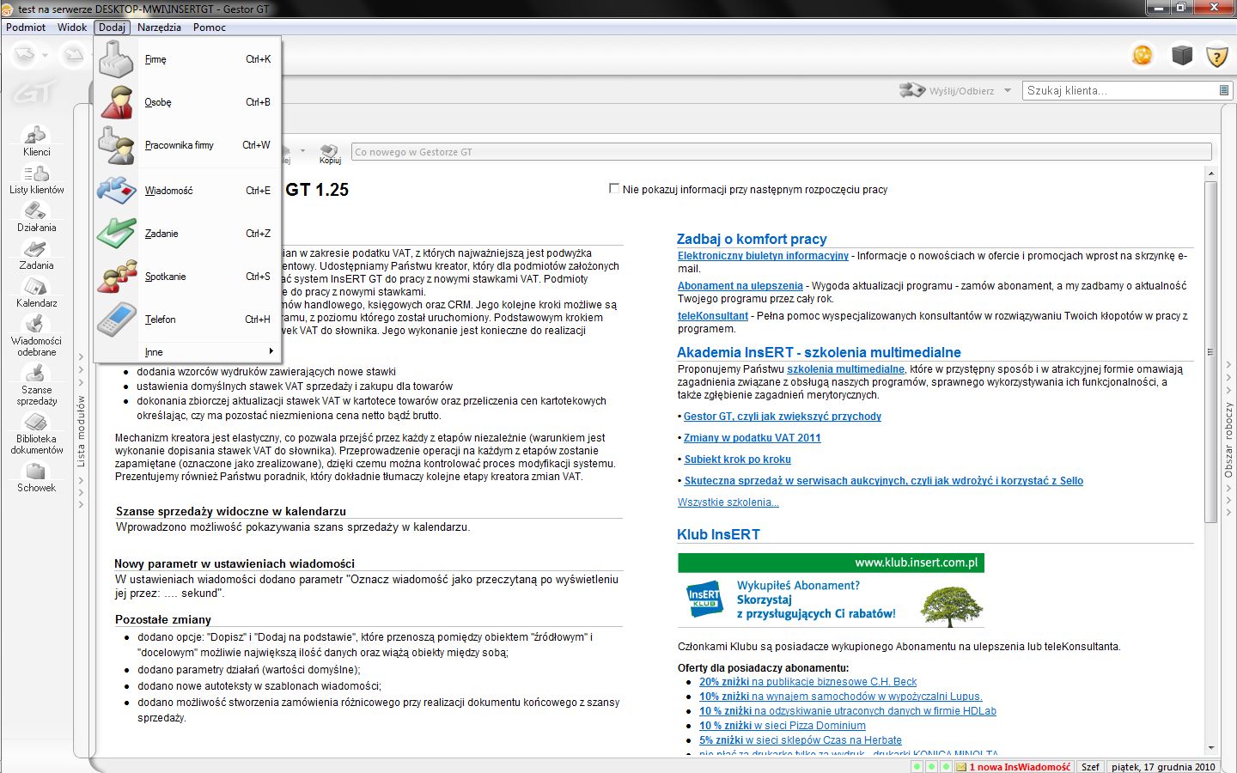
Task: Choose Osobę from the Dodaj menu
Action: [x=187, y=102]
